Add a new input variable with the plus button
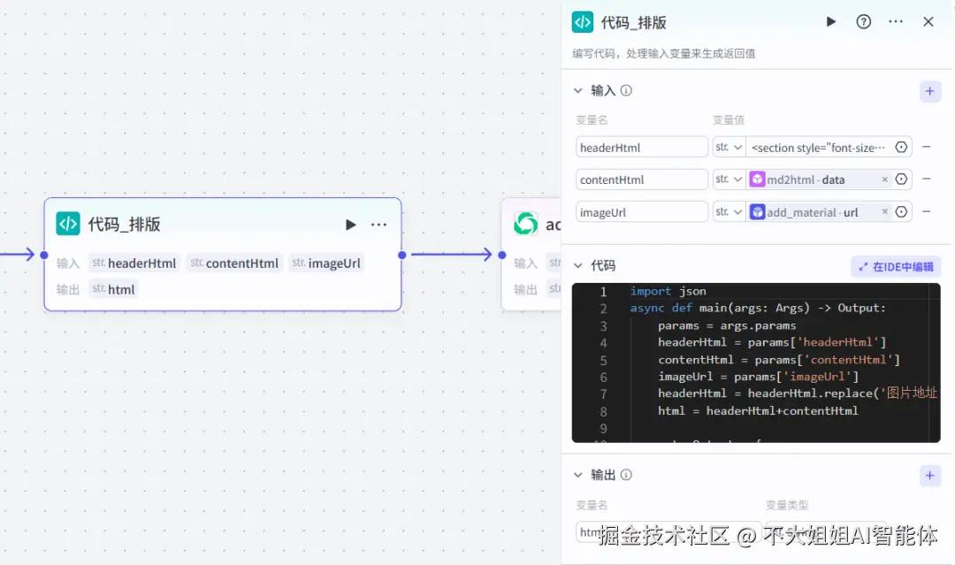The height and width of the screenshot is (565, 955). (x=929, y=91)
